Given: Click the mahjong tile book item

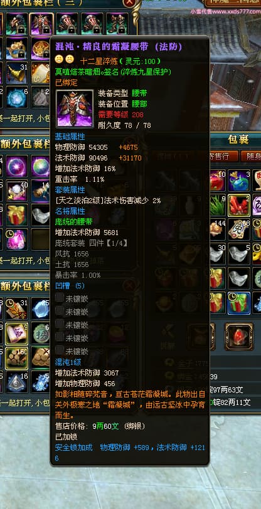Looking at the screenshot, I should point(16,333).
